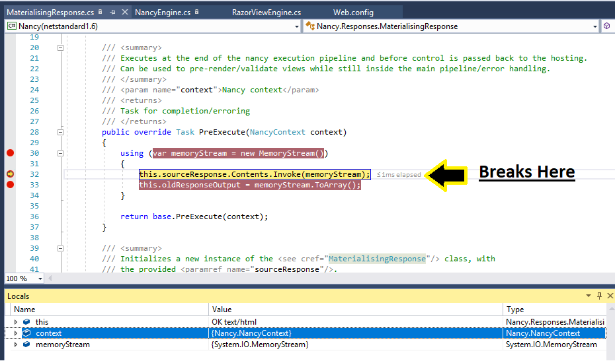Click the C# project icon in navigation bar
615x361 pixels.
point(12,26)
